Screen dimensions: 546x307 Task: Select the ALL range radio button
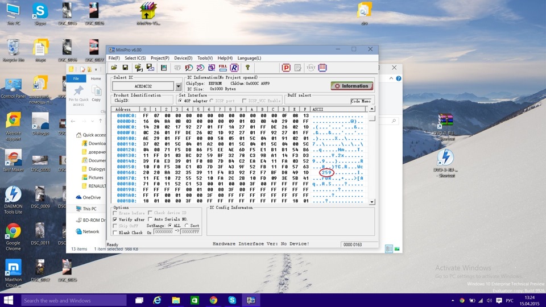(x=170, y=226)
